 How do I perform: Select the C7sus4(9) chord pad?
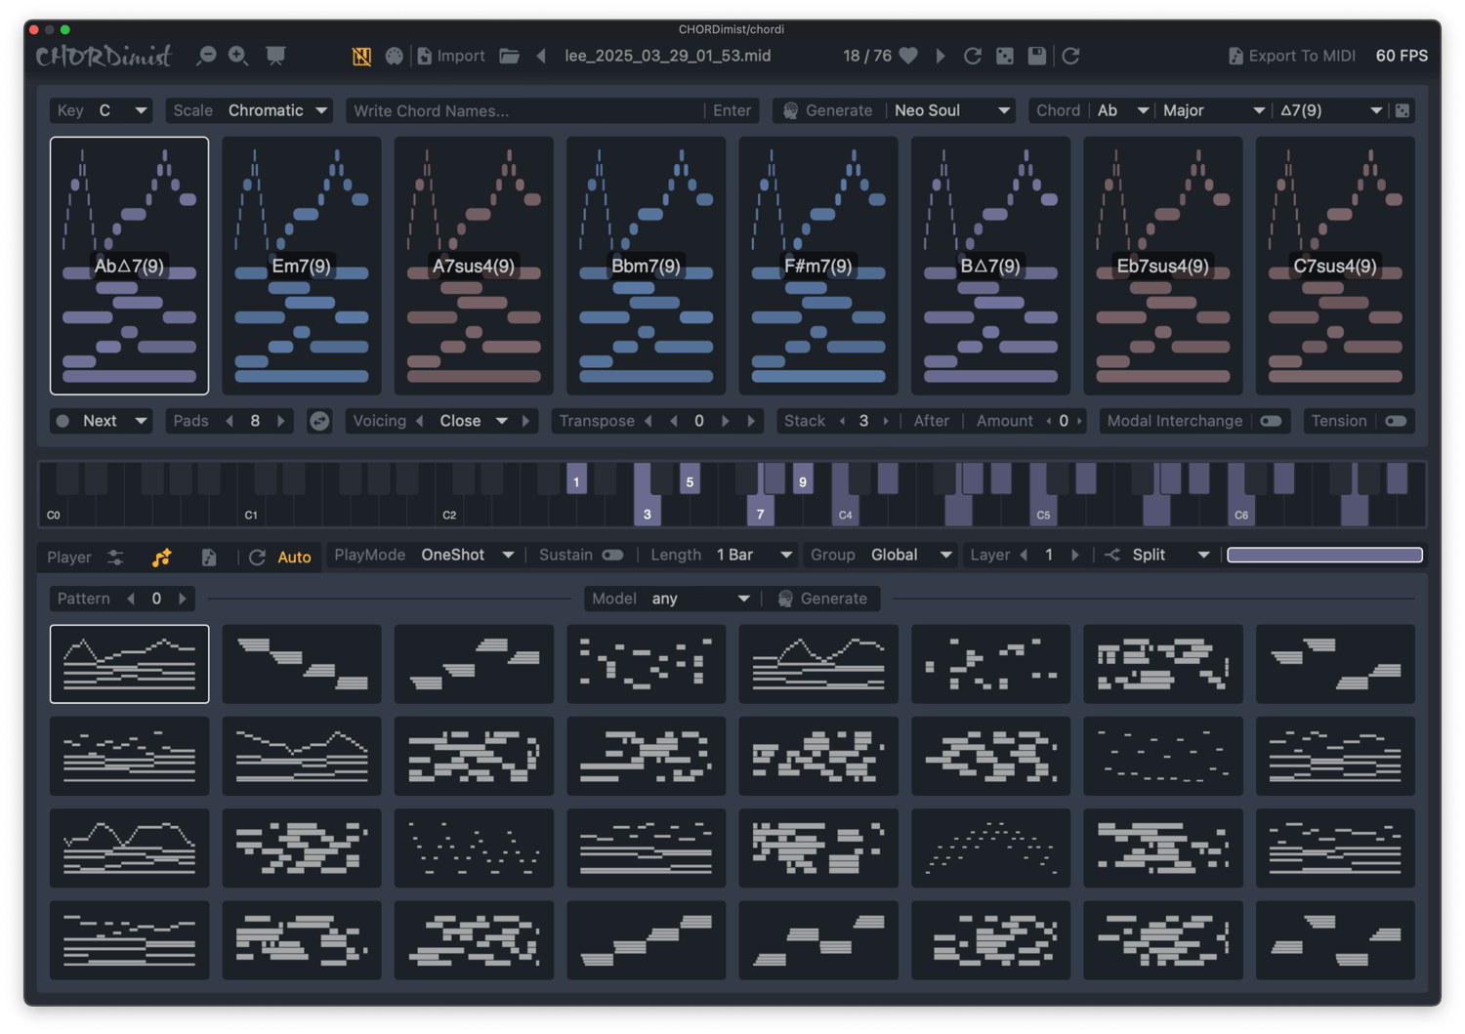(1335, 266)
